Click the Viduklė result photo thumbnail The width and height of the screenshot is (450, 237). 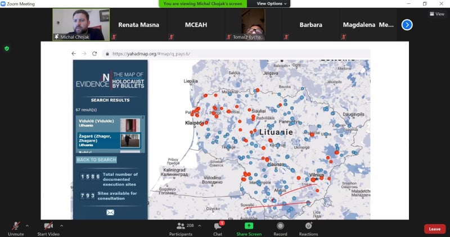click(130, 125)
